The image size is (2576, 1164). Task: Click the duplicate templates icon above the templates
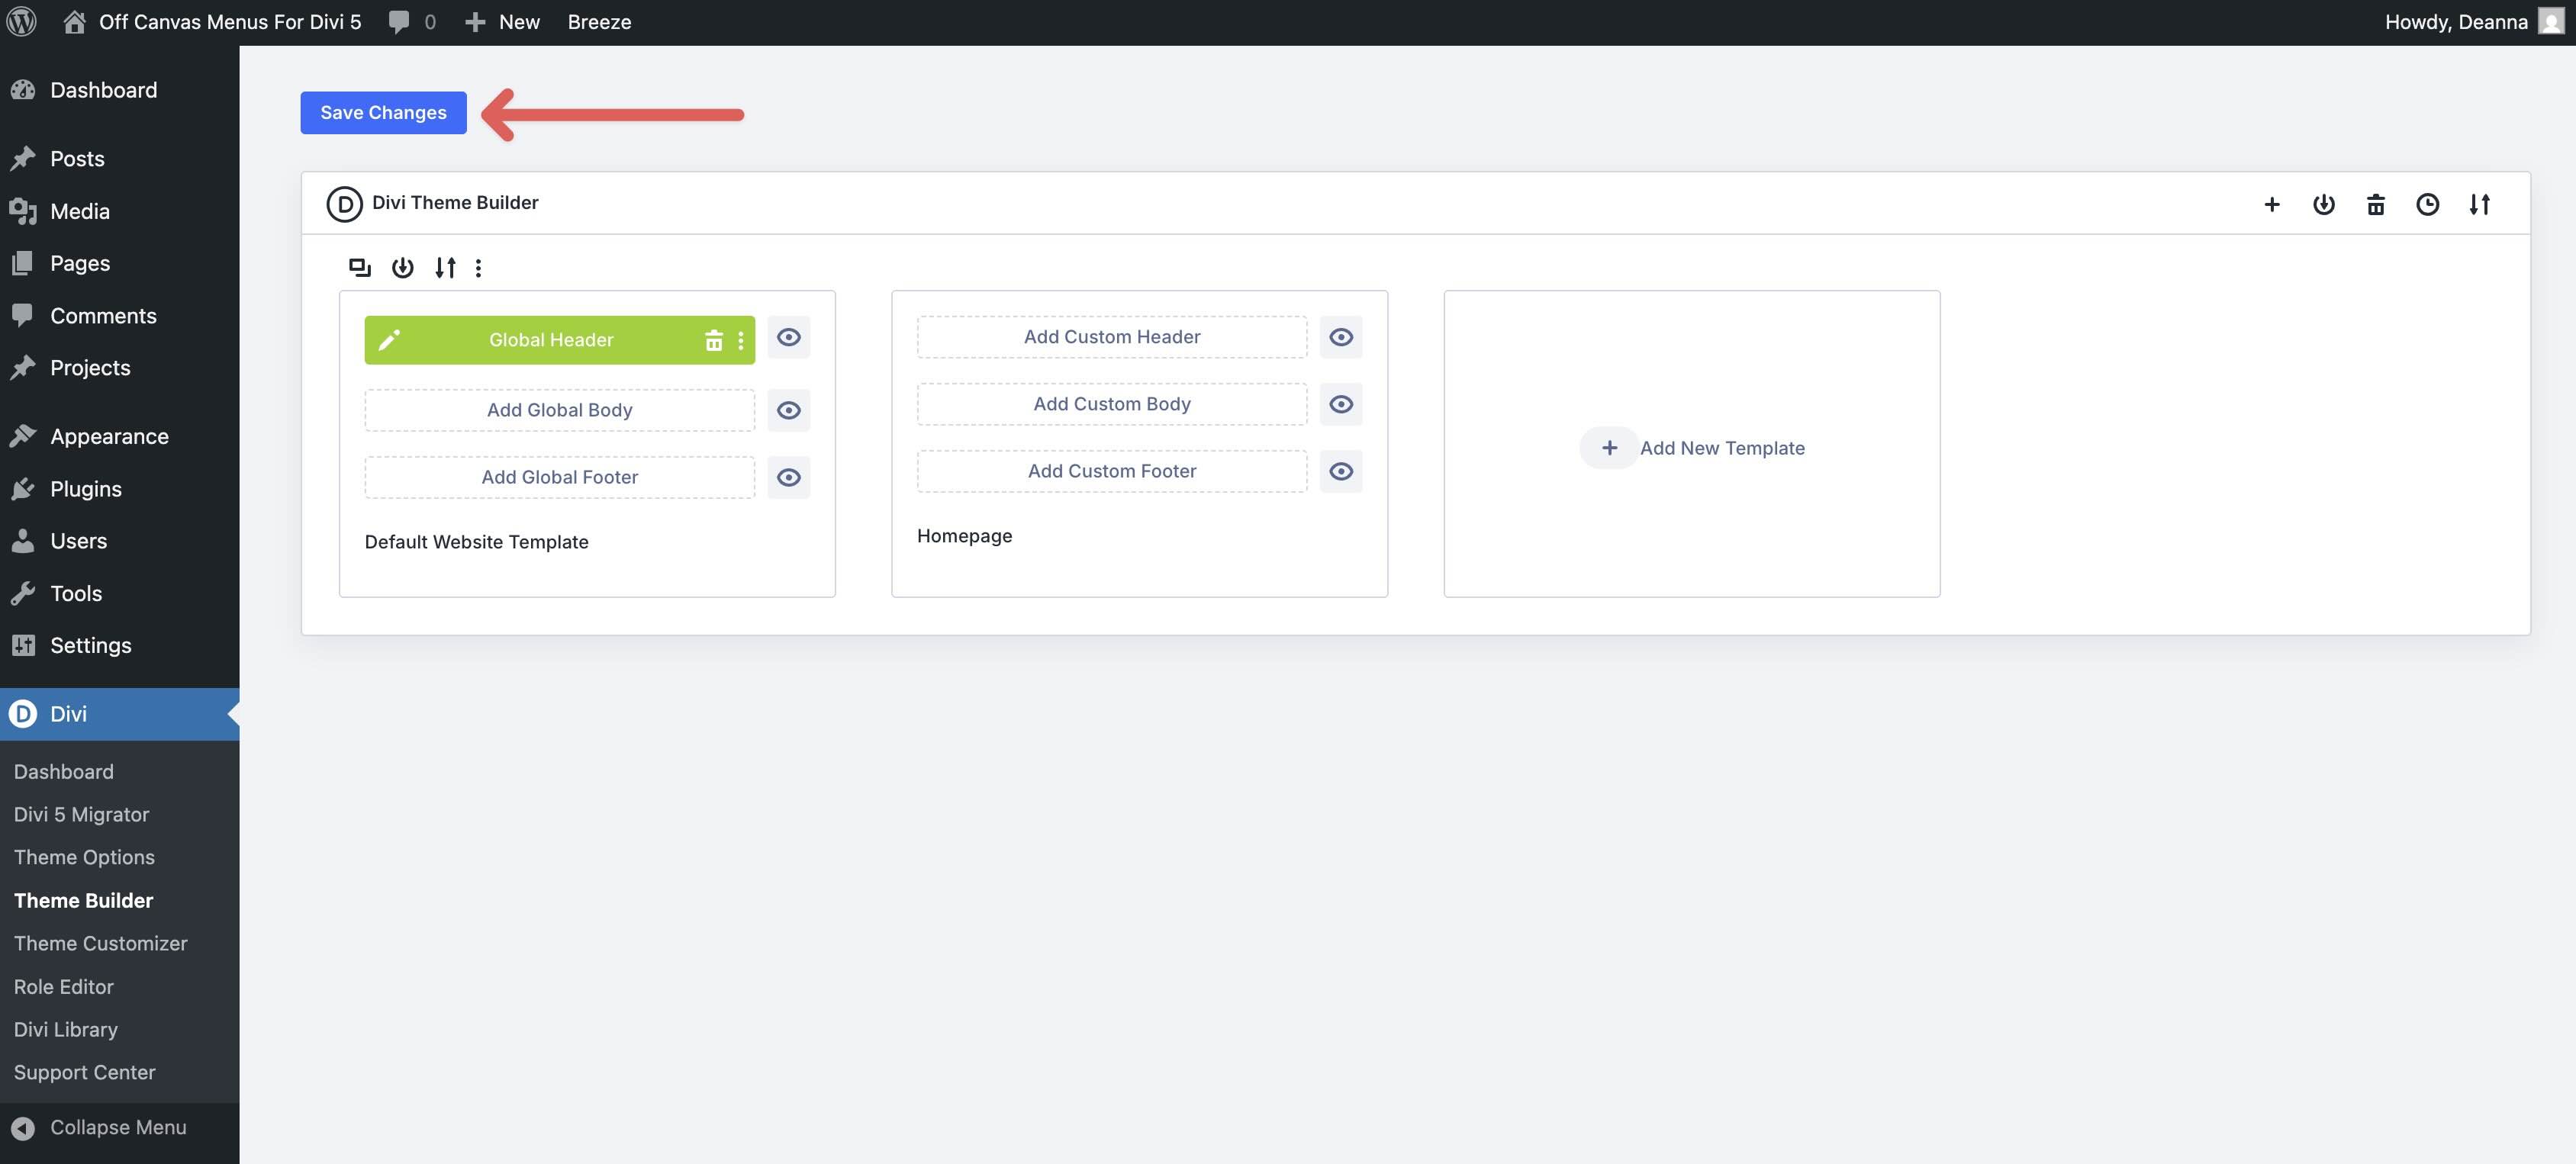pos(360,267)
